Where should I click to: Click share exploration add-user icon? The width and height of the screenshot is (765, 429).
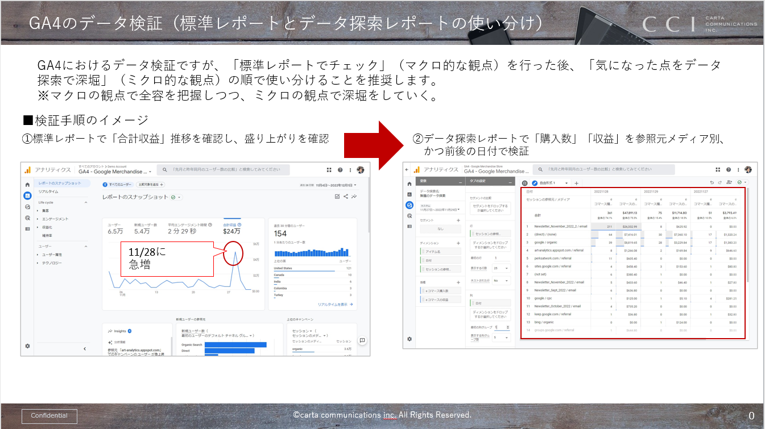tap(729, 182)
